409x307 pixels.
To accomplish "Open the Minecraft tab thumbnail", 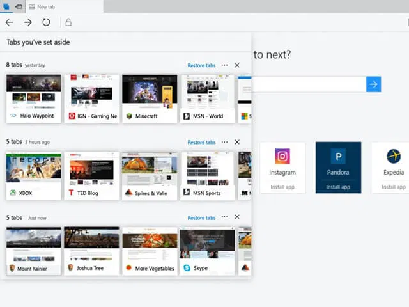I will point(150,98).
